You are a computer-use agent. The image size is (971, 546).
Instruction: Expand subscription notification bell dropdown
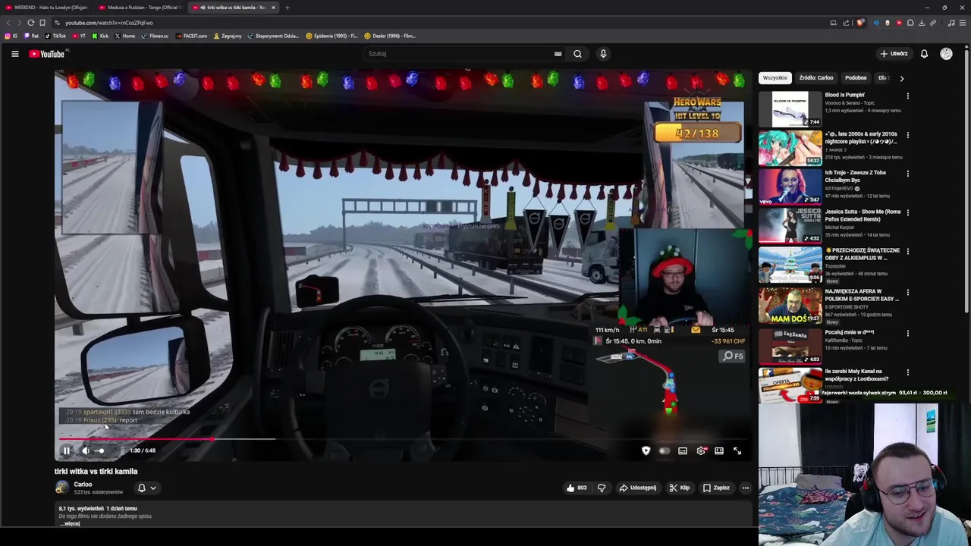click(146, 488)
